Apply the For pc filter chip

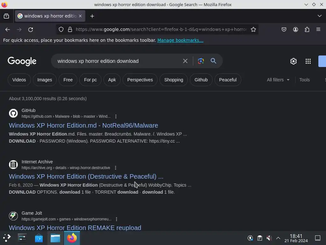90,80
